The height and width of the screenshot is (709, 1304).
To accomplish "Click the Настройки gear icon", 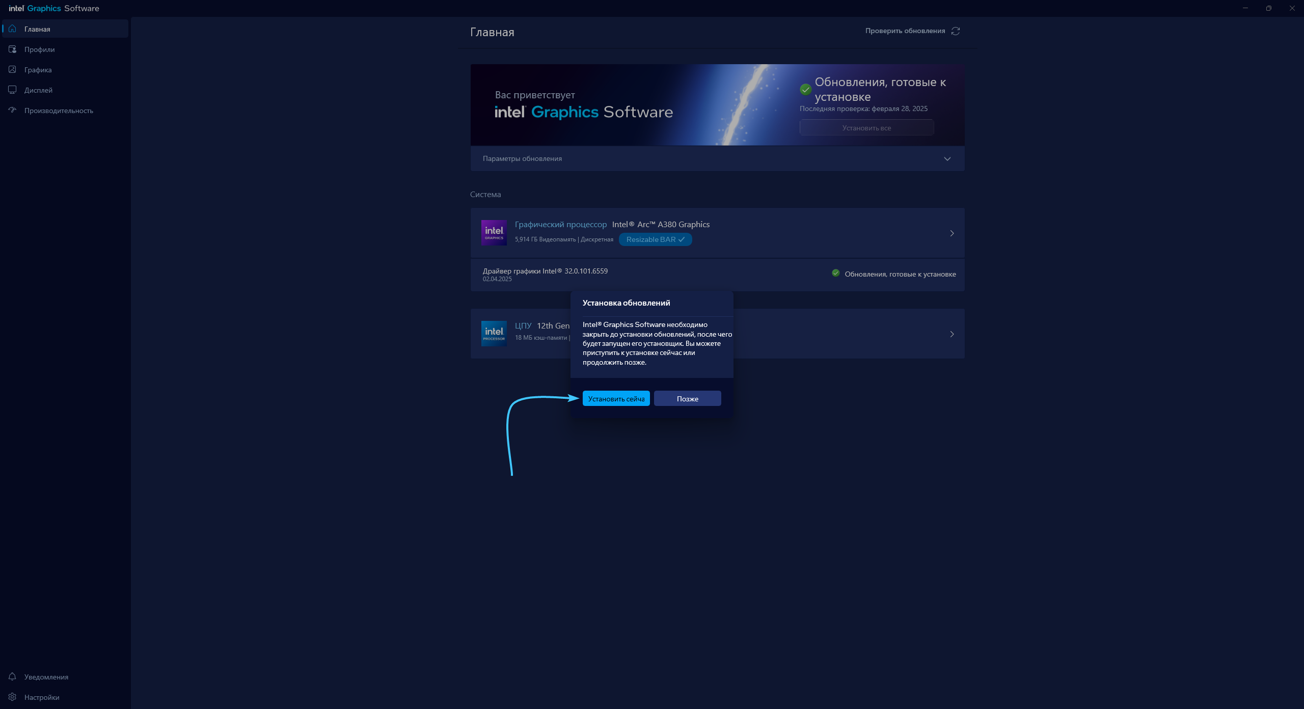I will coord(13,697).
